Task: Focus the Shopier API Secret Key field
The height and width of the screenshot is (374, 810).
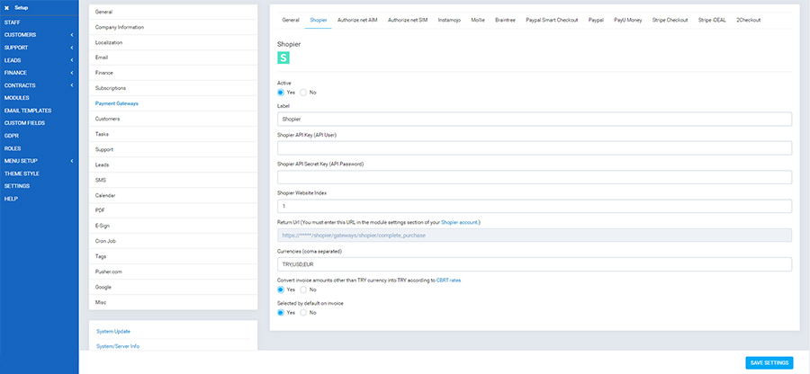Action: 535,177
